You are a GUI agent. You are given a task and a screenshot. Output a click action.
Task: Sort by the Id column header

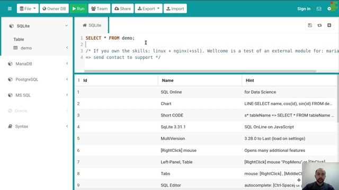pyautogui.click(x=85, y=80)
